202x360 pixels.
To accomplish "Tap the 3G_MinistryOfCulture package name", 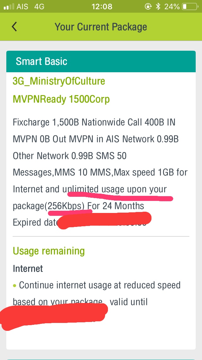I will tap(59, 81).
